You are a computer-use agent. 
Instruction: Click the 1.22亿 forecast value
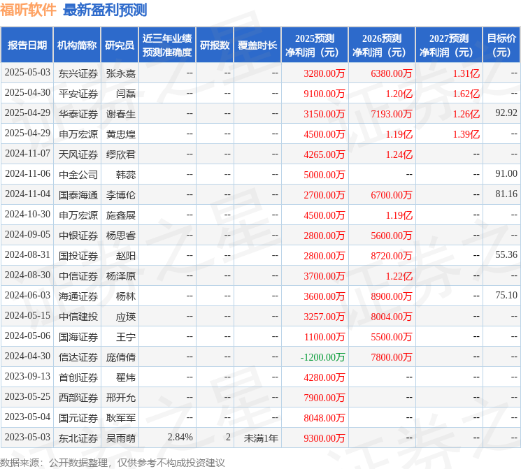click(x=399, y=276)
